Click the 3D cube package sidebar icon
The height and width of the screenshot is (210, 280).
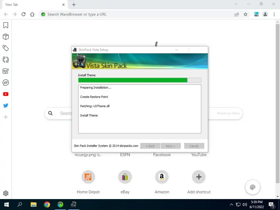[6, 37]
